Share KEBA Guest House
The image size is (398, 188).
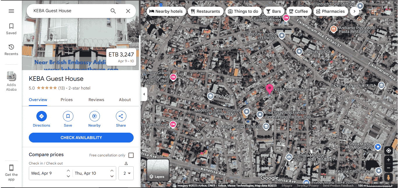[121, 119]
